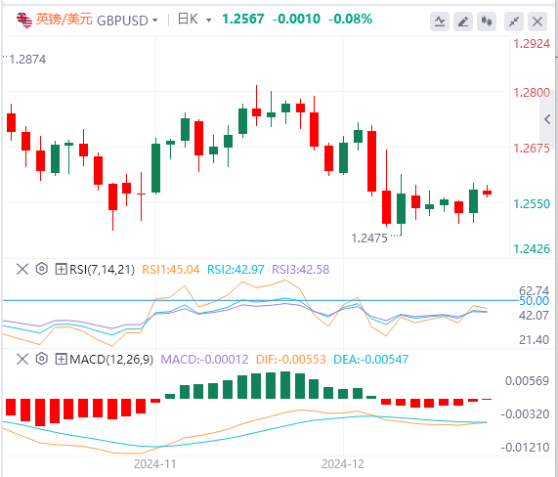The image size is (558, 477).
Task: Open MACD indicator settings gear
Action: 42,359
